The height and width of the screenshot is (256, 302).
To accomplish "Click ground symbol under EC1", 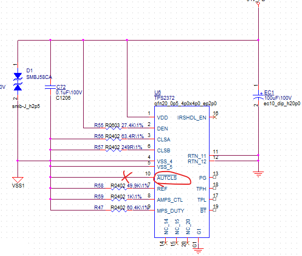I will coord(258,174).
